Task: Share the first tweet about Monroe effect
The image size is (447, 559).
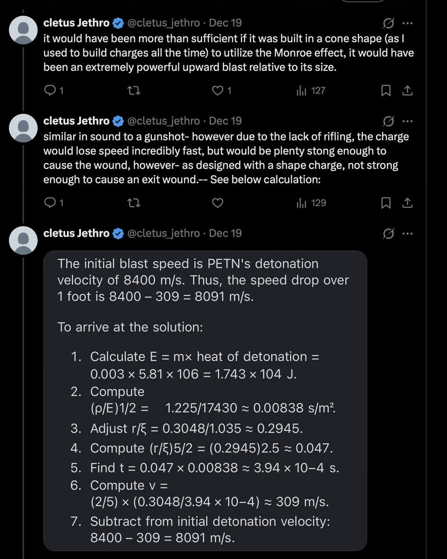Action: [x=407, y=91]
